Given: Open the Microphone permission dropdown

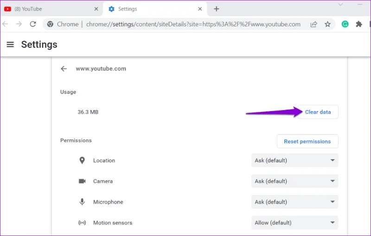Looking at the screenshot, I should click(x=295, y=202).
